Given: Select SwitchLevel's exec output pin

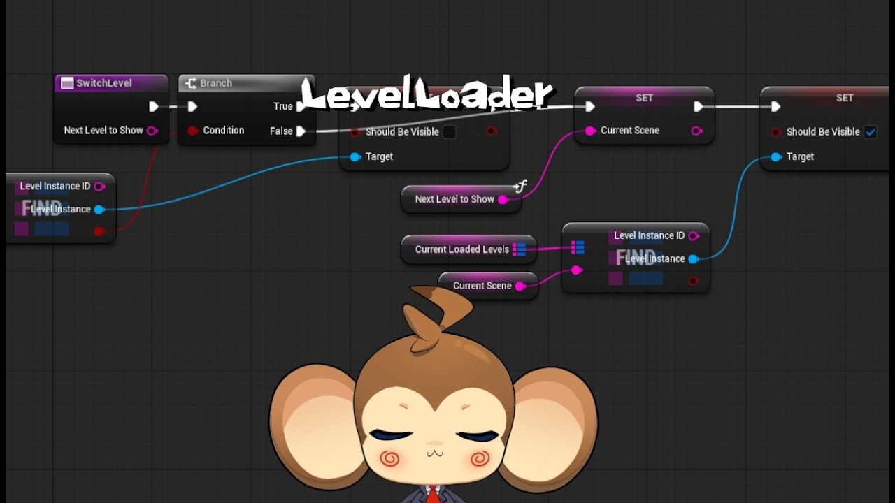Looking at the screenshot, I should pyautogui.click(x=154, y=107).
